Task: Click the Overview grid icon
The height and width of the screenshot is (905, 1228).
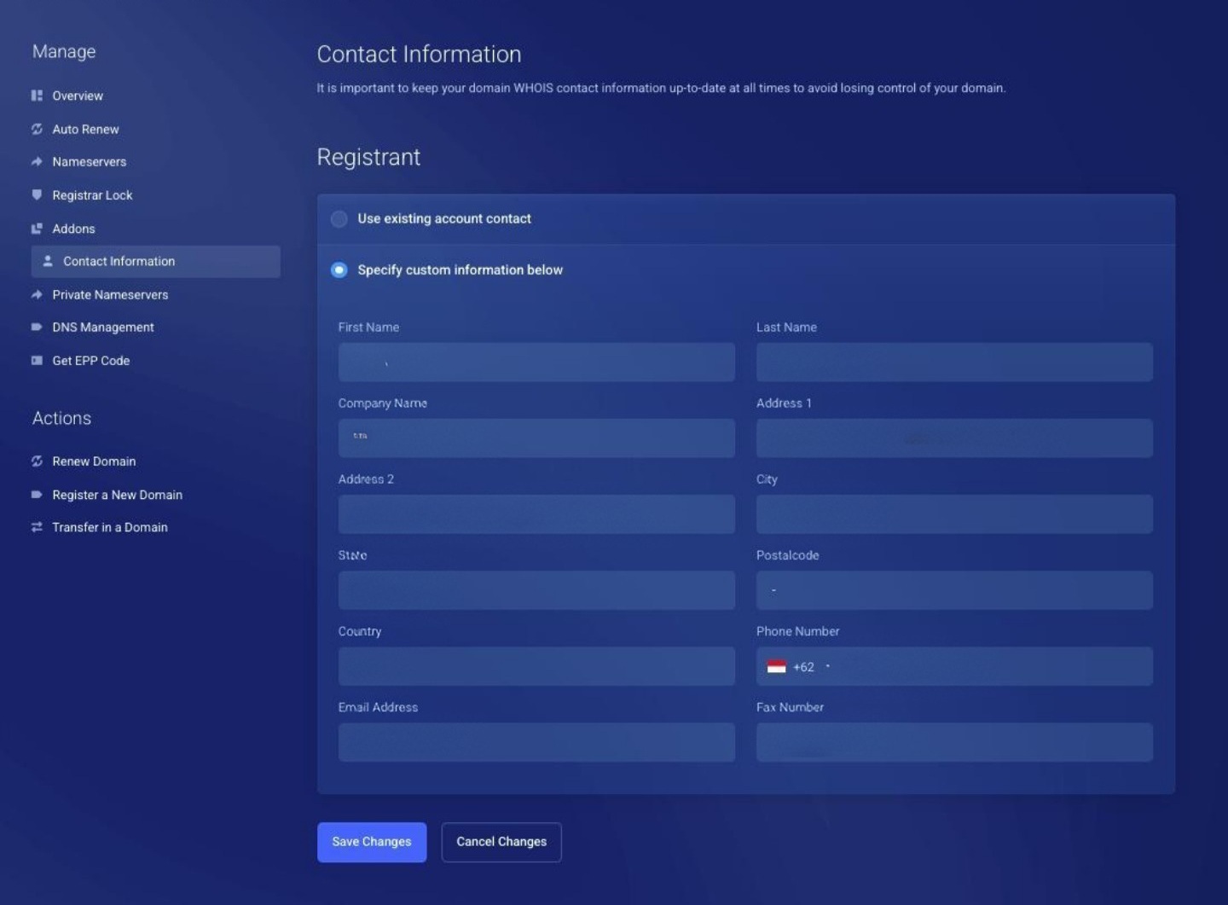Action: 37,96
